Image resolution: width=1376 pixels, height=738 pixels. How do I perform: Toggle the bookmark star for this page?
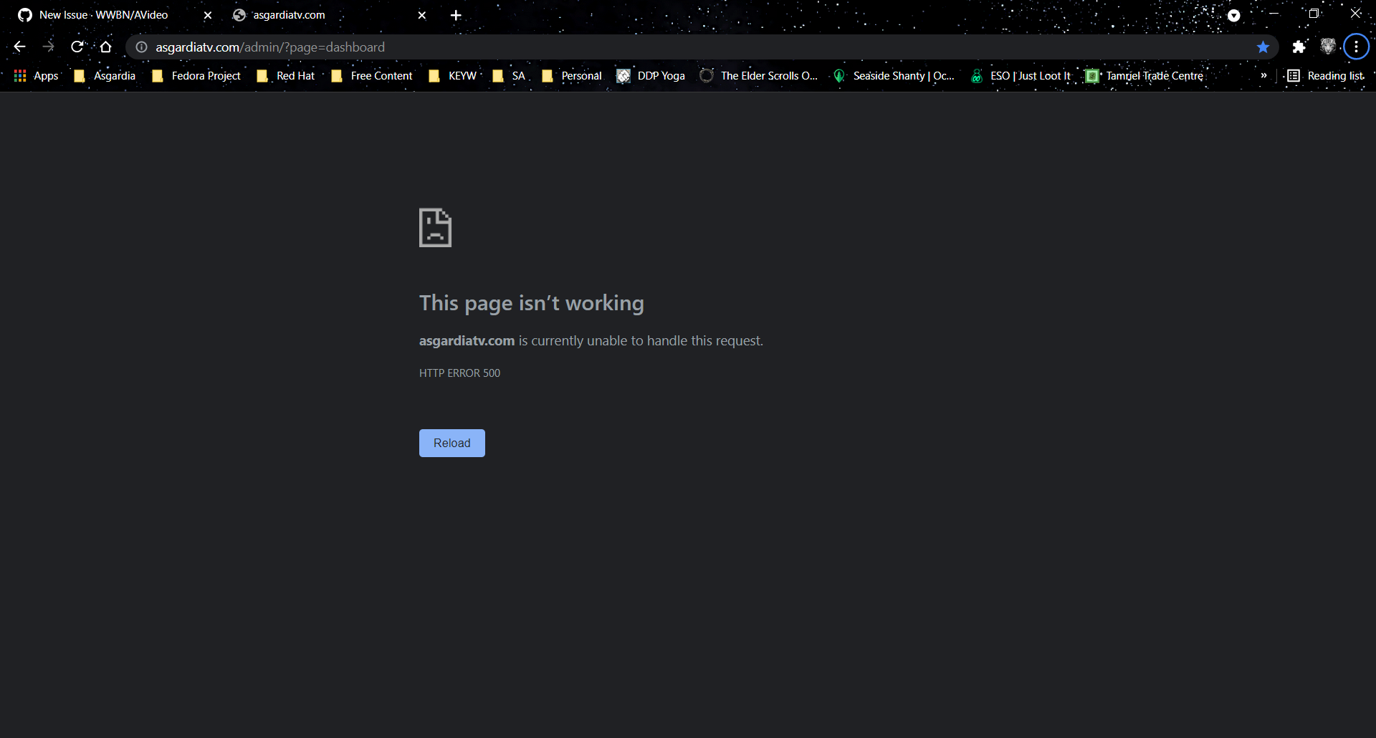pos(1263,47)
